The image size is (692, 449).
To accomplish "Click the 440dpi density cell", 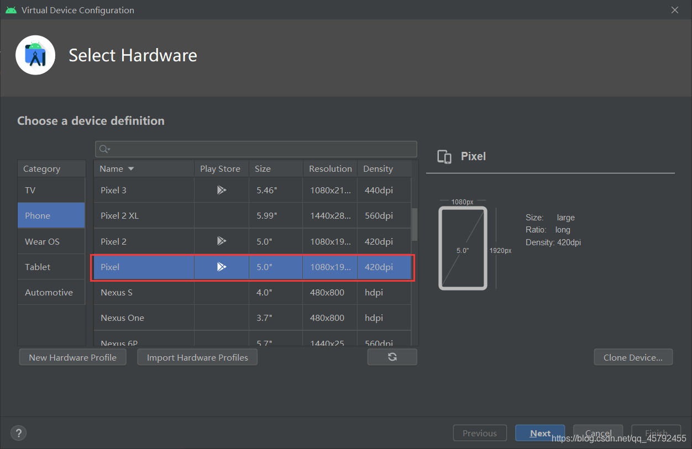I will [384, 190].
